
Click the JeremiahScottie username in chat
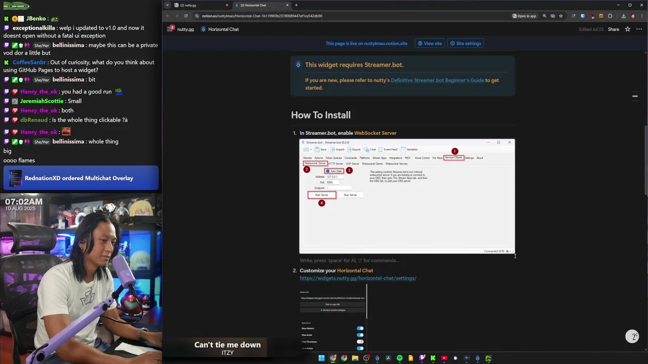42,101
